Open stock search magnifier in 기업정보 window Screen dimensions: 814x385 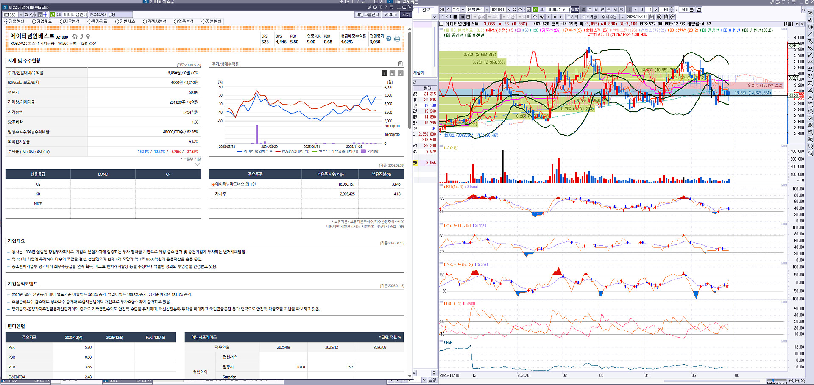pyautogui.click(x=26, y=15)
